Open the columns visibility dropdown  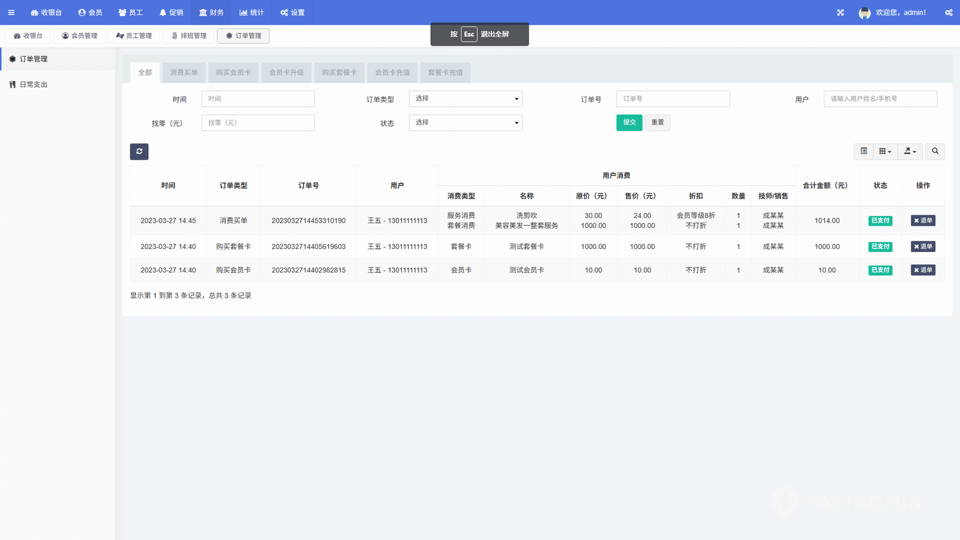pos(885,151)
